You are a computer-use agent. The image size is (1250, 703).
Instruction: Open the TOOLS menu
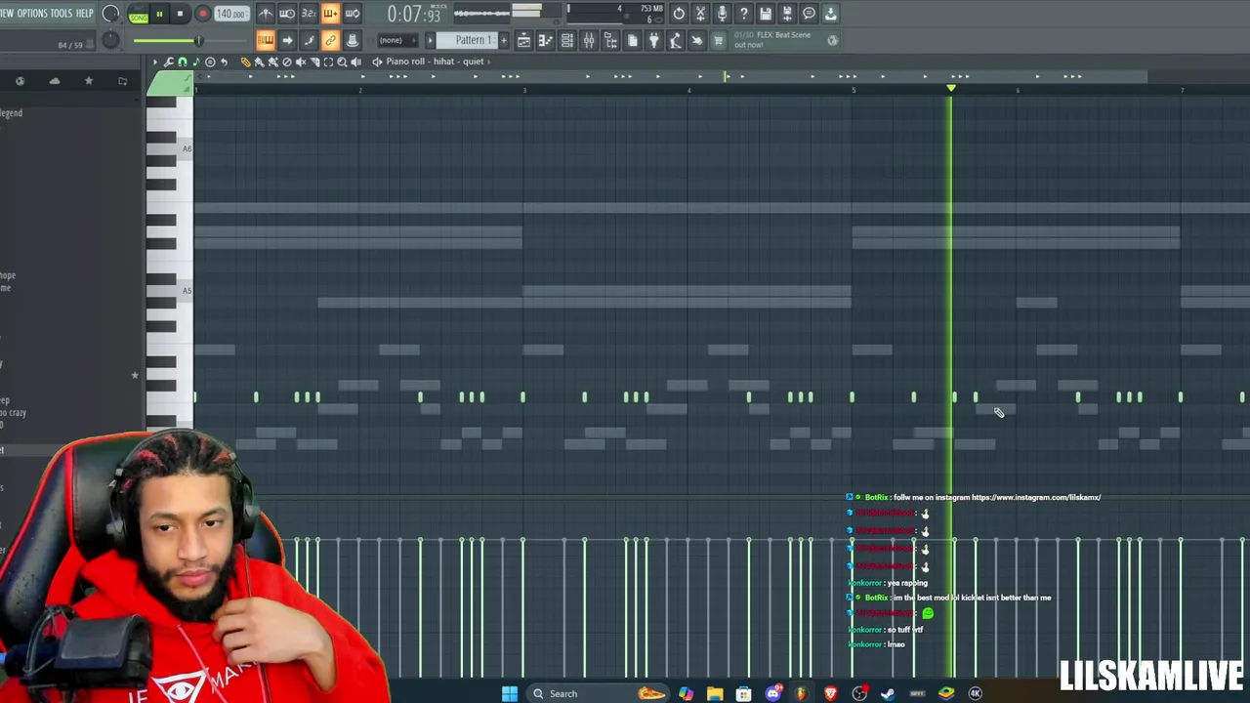(x=62, y=14)
